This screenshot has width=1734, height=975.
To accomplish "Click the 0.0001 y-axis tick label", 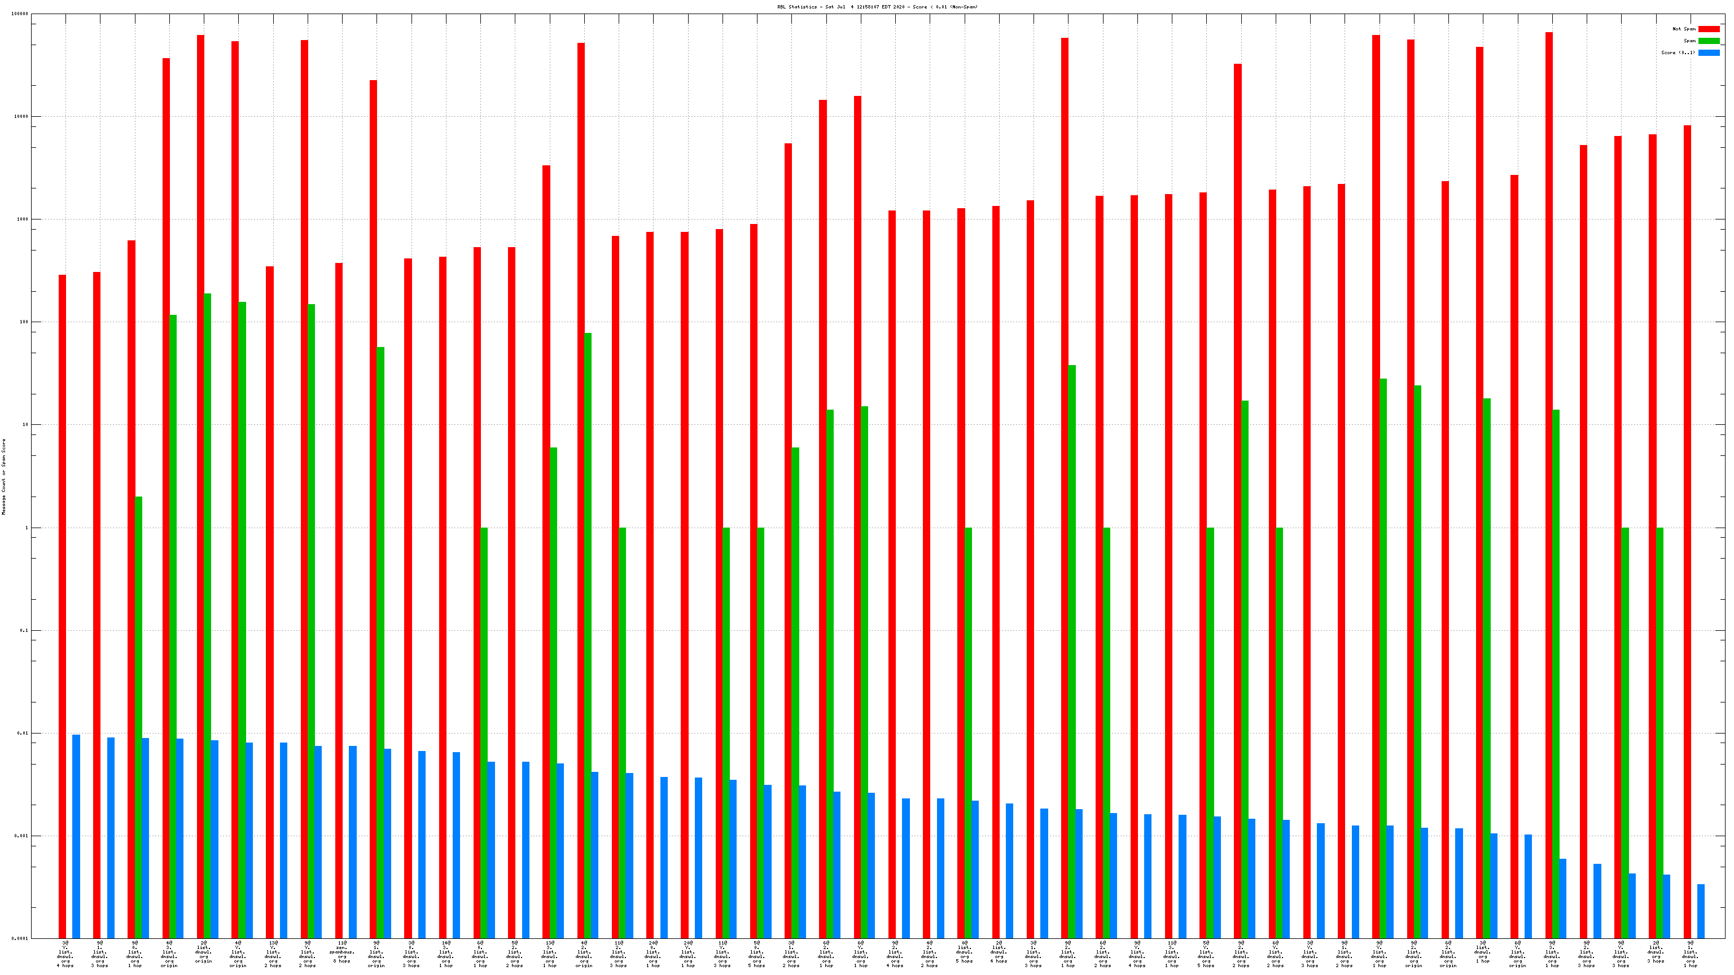I will point(20,939).
